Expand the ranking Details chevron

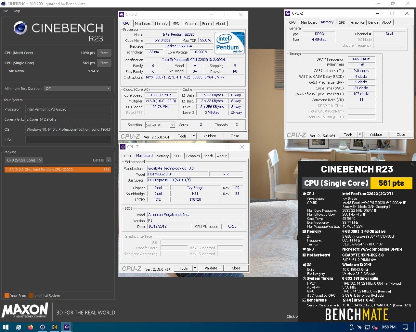109,160
